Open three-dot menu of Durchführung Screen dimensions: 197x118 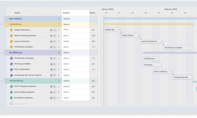59,53
